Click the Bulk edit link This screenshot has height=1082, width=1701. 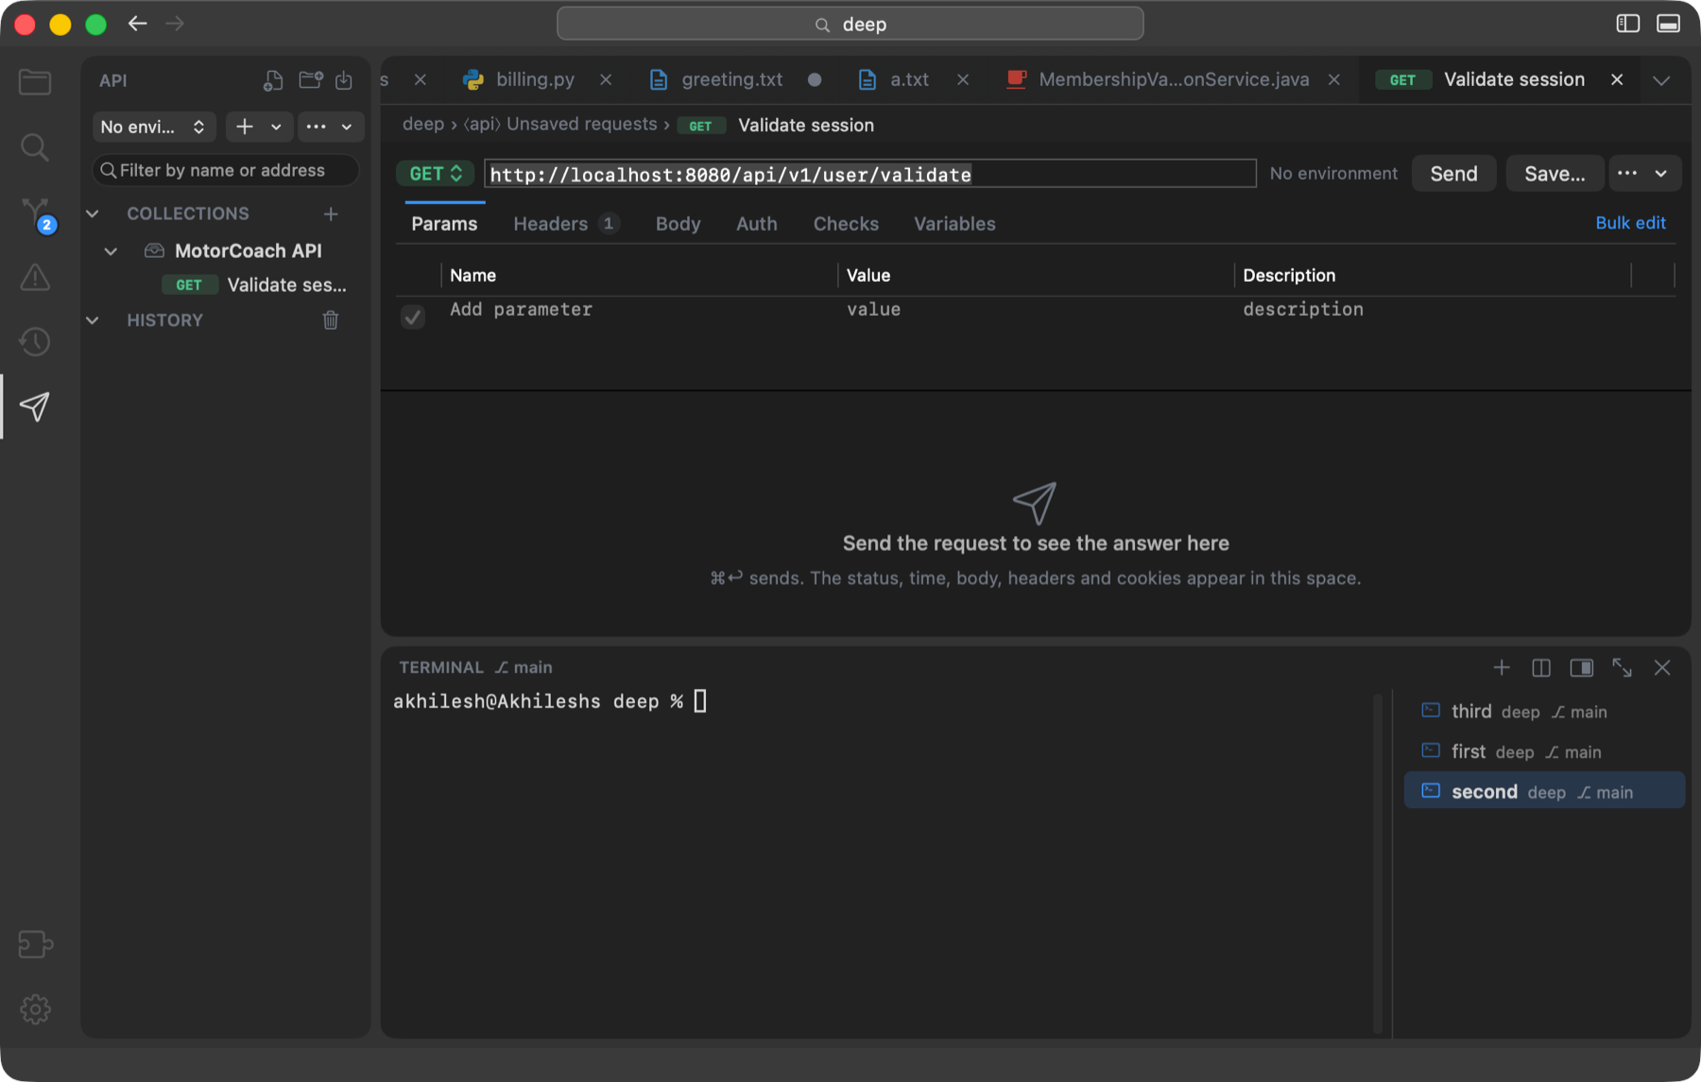[x=1630, y=222]
